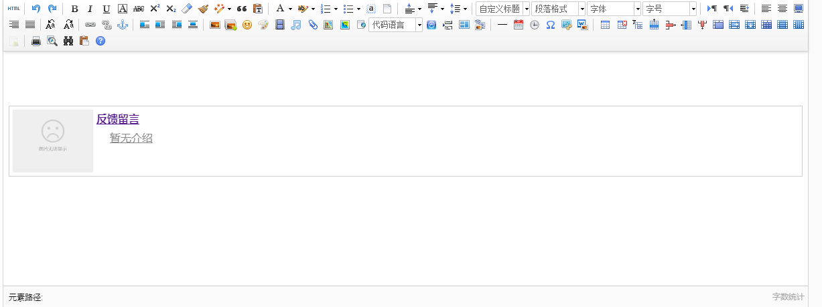Screen dimensions: 822x307
Task: Insert special character with Omega icon
Action: click(x=550, y=25)
